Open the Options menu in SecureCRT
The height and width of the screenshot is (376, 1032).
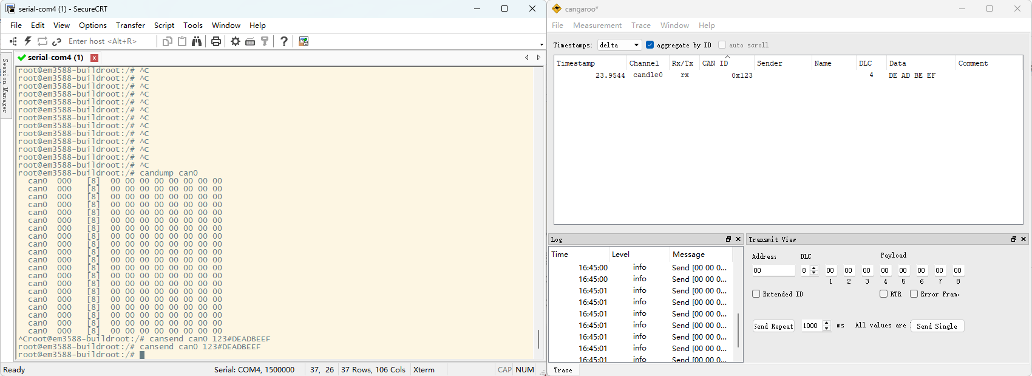[93, 26]
